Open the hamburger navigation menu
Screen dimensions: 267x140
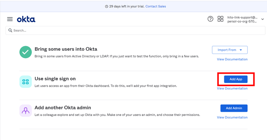[10, 19]
